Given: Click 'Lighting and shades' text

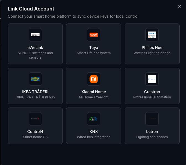Looking at the screenshot, I should (x=152, y=137).
